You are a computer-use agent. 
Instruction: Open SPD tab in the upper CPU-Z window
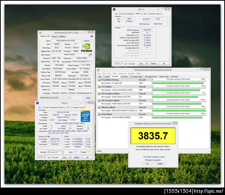(x=145, y=14)
